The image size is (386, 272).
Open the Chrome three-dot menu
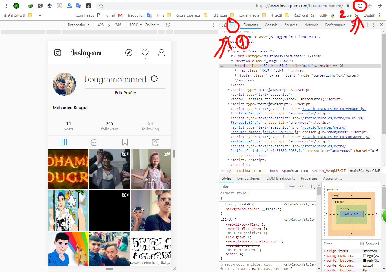tap(6, 6)
